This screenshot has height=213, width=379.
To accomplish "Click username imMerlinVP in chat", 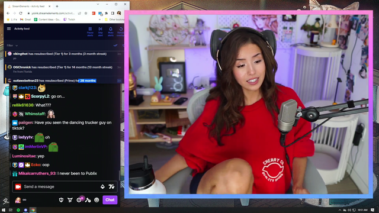I will coord(36,147).
